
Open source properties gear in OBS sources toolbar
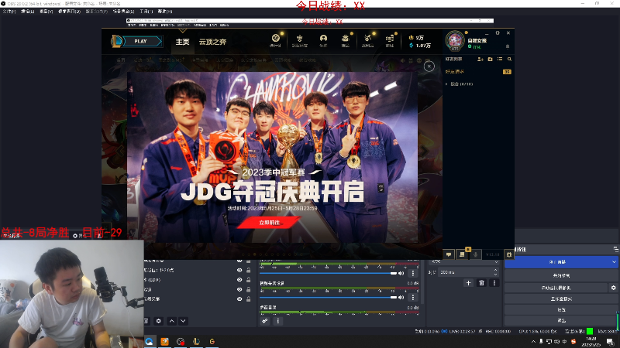[159, 321]
